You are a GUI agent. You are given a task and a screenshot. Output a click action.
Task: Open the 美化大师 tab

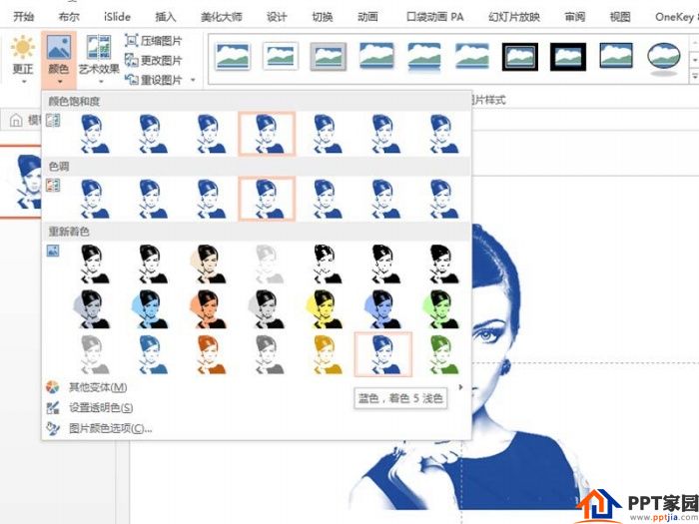tap(221, 17)
